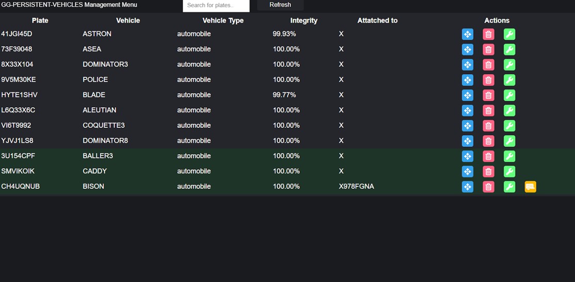Select plate 41JGI45D in the table
Viewport: 575px width, 282px height.
pyautogui.click(x=17, y=34)
